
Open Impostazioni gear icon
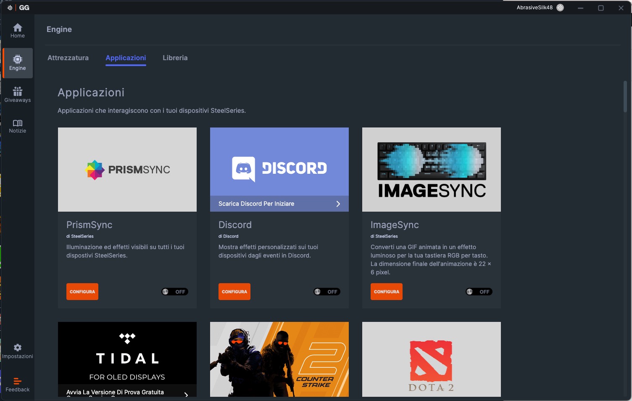pyautogui.click(x=18, y=348)
